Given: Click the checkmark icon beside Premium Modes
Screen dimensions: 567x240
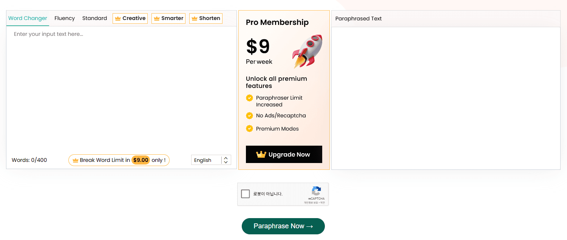Looking at the screenshot, I should pyautogui.click(x=250, y=128).
